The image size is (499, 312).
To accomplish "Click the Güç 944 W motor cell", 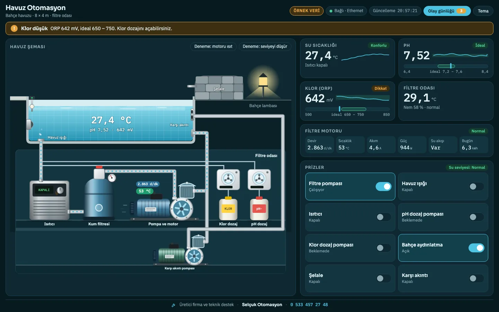I will point(412,145).
